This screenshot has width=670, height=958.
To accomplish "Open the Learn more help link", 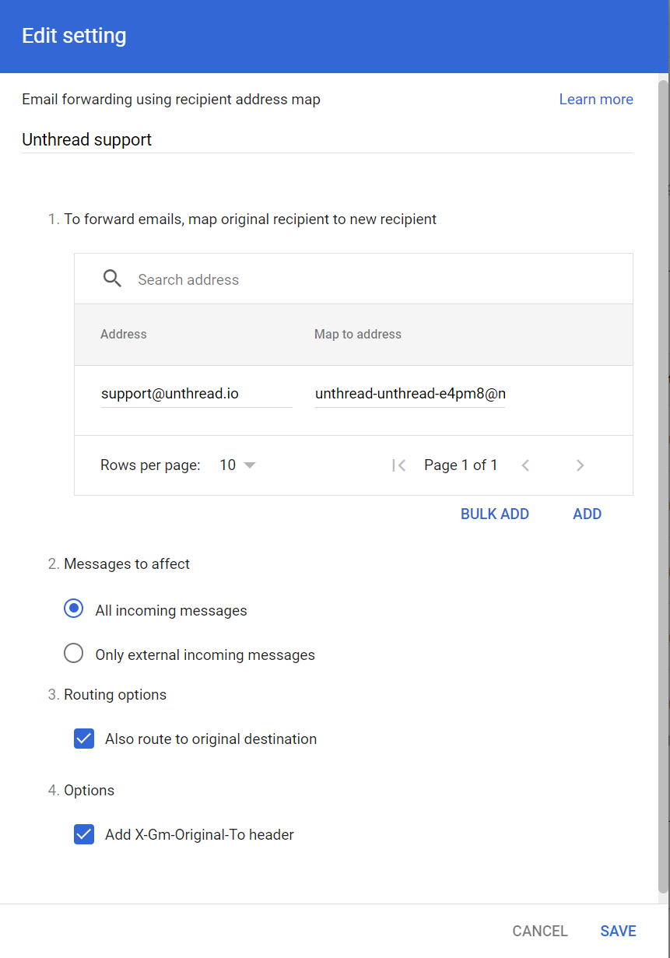I will pos(596,99).
